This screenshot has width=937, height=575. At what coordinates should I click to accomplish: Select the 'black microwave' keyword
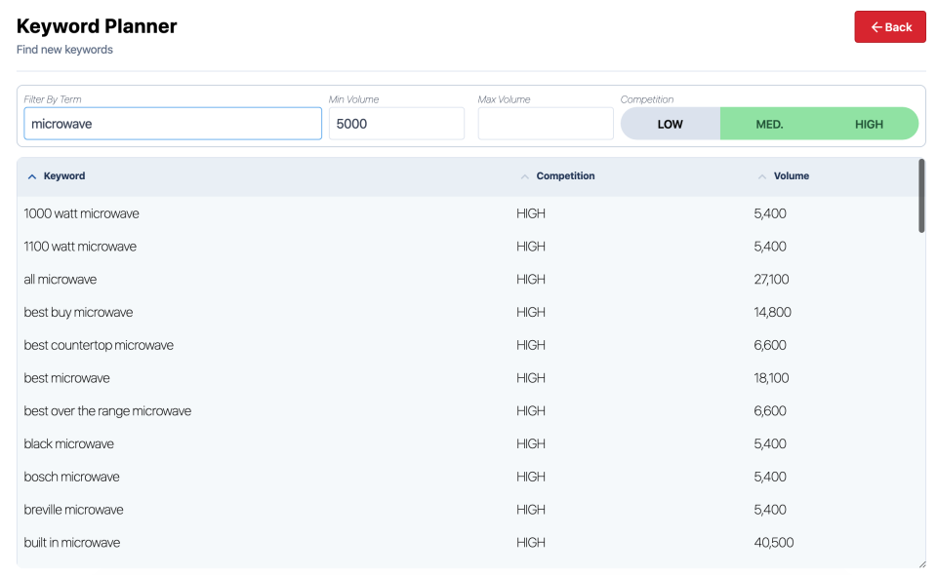68,443
